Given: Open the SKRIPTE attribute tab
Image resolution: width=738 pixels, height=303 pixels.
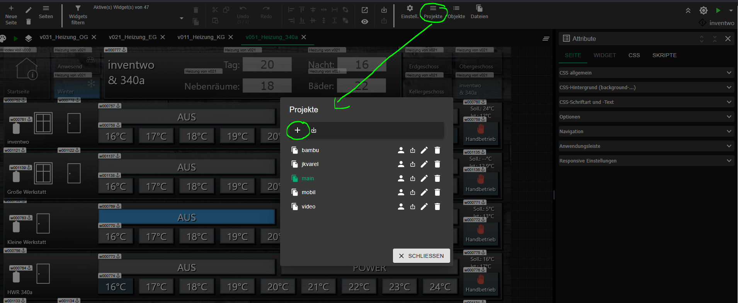Looking at the screenshot, I should [x=665, y=55].
